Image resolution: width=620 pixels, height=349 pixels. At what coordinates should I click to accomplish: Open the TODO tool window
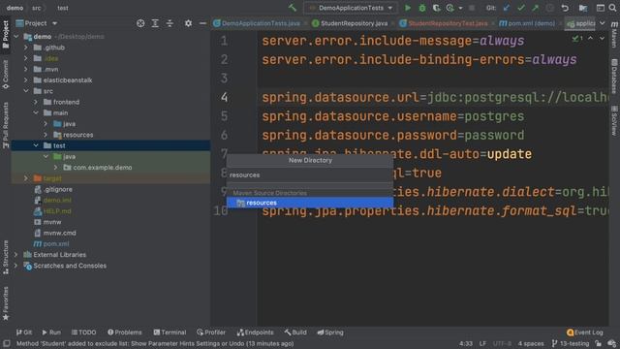pos(83,333)
